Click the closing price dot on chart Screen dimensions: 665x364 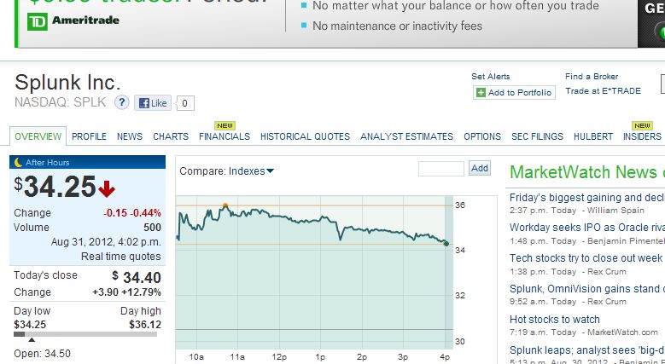coord(446,243)
